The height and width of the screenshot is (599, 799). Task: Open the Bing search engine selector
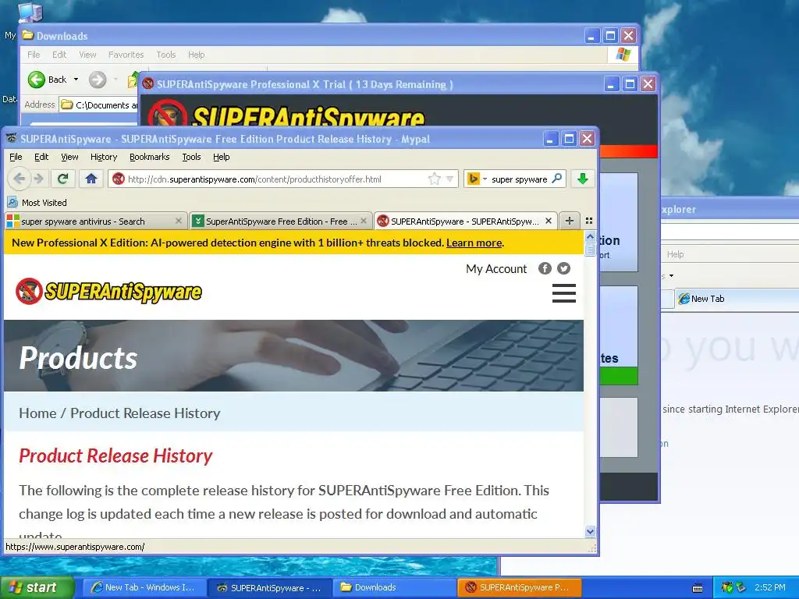coord(477,179)
